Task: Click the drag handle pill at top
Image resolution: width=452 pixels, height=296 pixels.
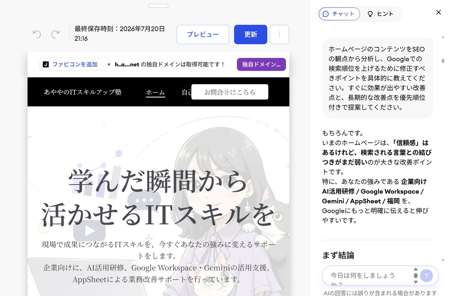Action: click(x=158, y=6)
